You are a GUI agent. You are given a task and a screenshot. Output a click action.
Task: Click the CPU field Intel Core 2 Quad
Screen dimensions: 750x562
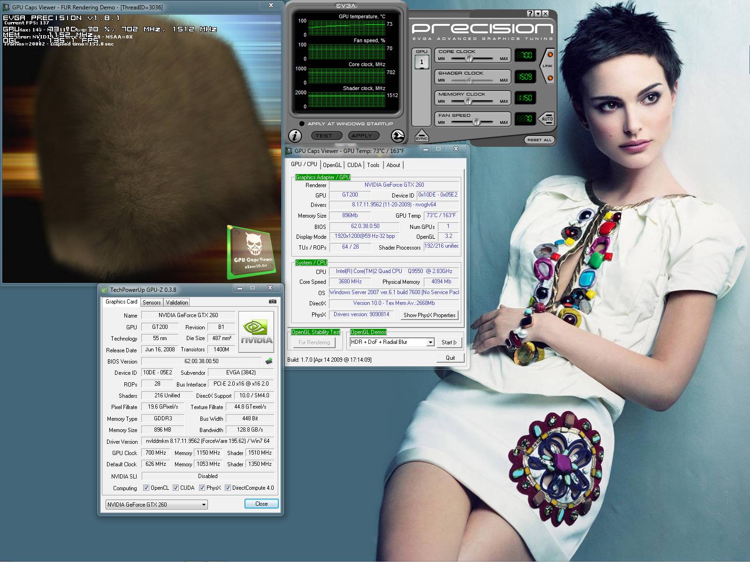(x=394, y=271)
